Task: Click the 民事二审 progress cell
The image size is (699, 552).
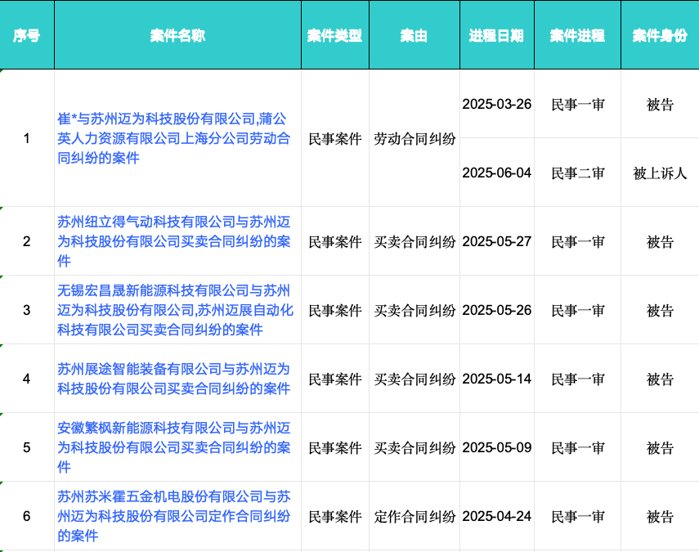Action: (578, 173)
